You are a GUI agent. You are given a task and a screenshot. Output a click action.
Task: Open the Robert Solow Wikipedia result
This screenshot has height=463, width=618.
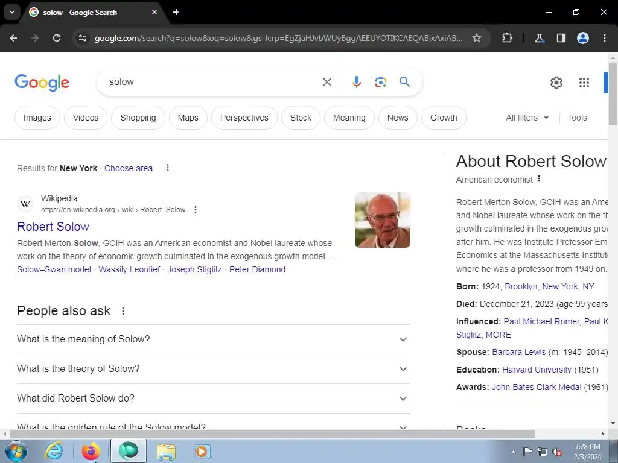(x=53, y=227)
